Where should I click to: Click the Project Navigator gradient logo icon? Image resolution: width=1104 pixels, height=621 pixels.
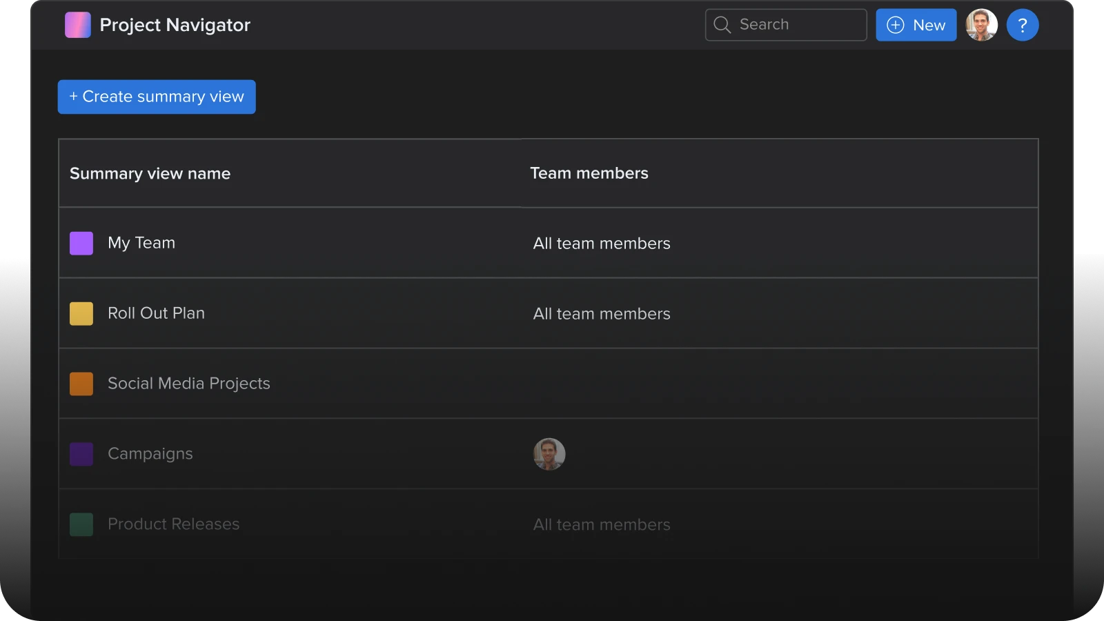click(x=78, y=25)
